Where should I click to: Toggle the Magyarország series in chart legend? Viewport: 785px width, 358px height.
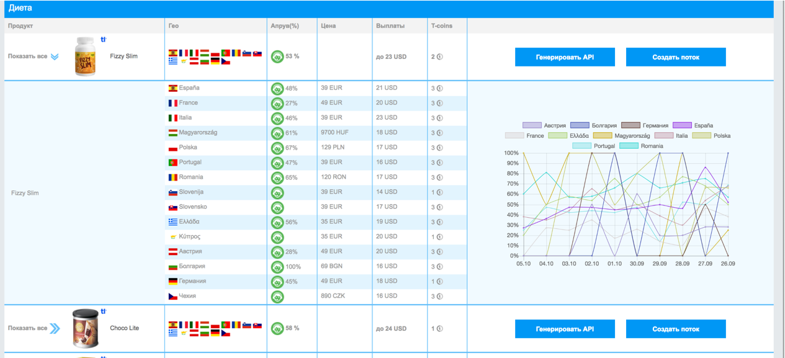pyautogui.click(x=622, y=136)
